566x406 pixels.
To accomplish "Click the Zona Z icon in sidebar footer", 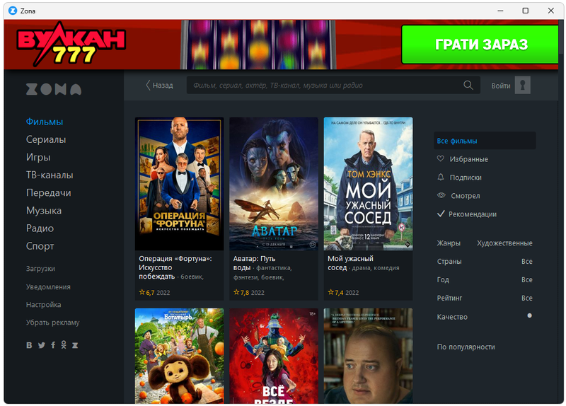I will [x=75, y=345].
